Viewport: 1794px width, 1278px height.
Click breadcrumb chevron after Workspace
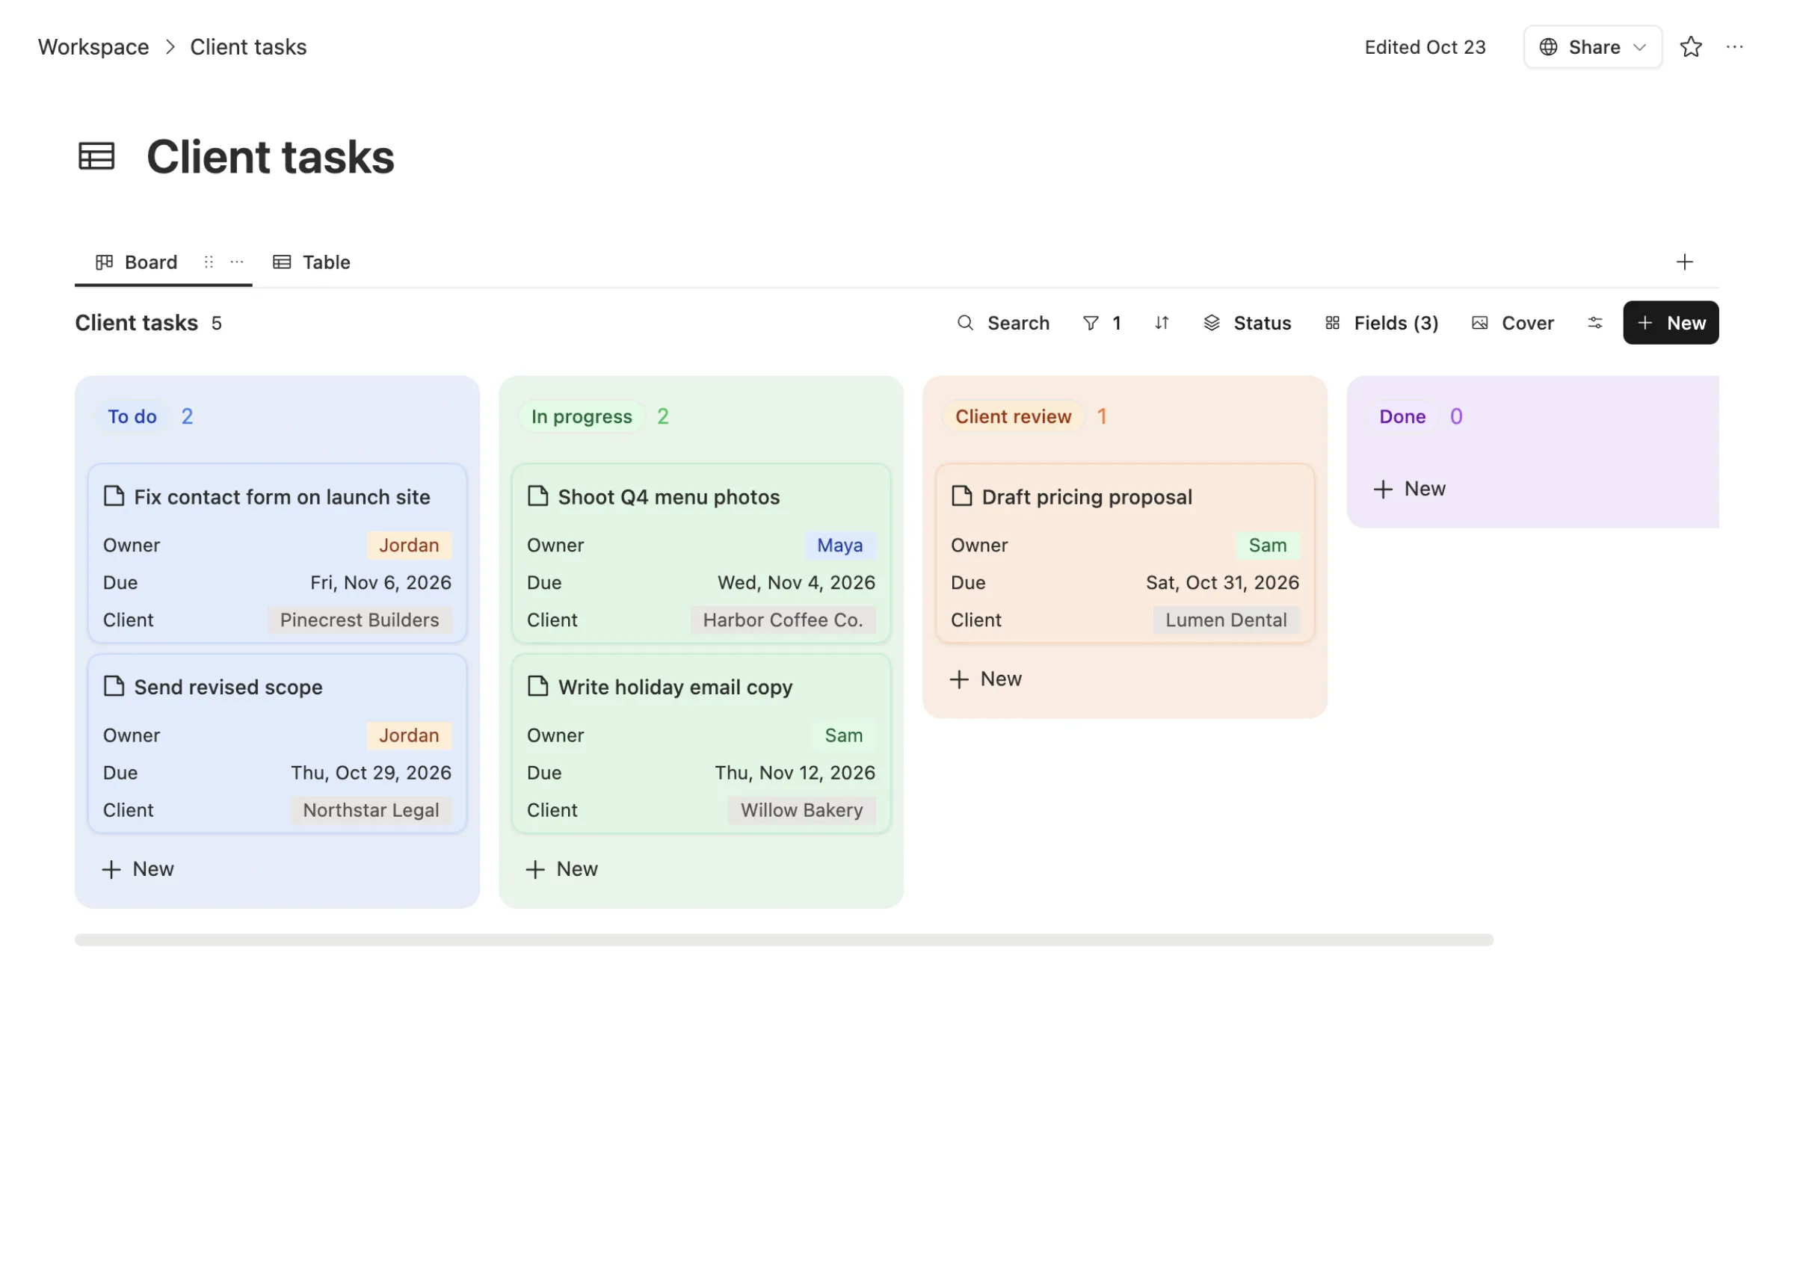pyautogui.click(x=170, y=47)
